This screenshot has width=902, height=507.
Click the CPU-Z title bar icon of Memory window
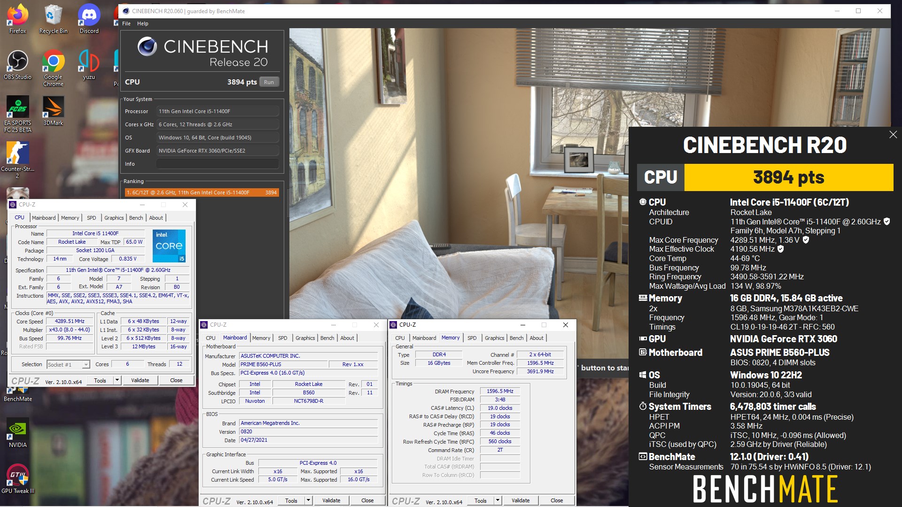(x=393, y=325)
